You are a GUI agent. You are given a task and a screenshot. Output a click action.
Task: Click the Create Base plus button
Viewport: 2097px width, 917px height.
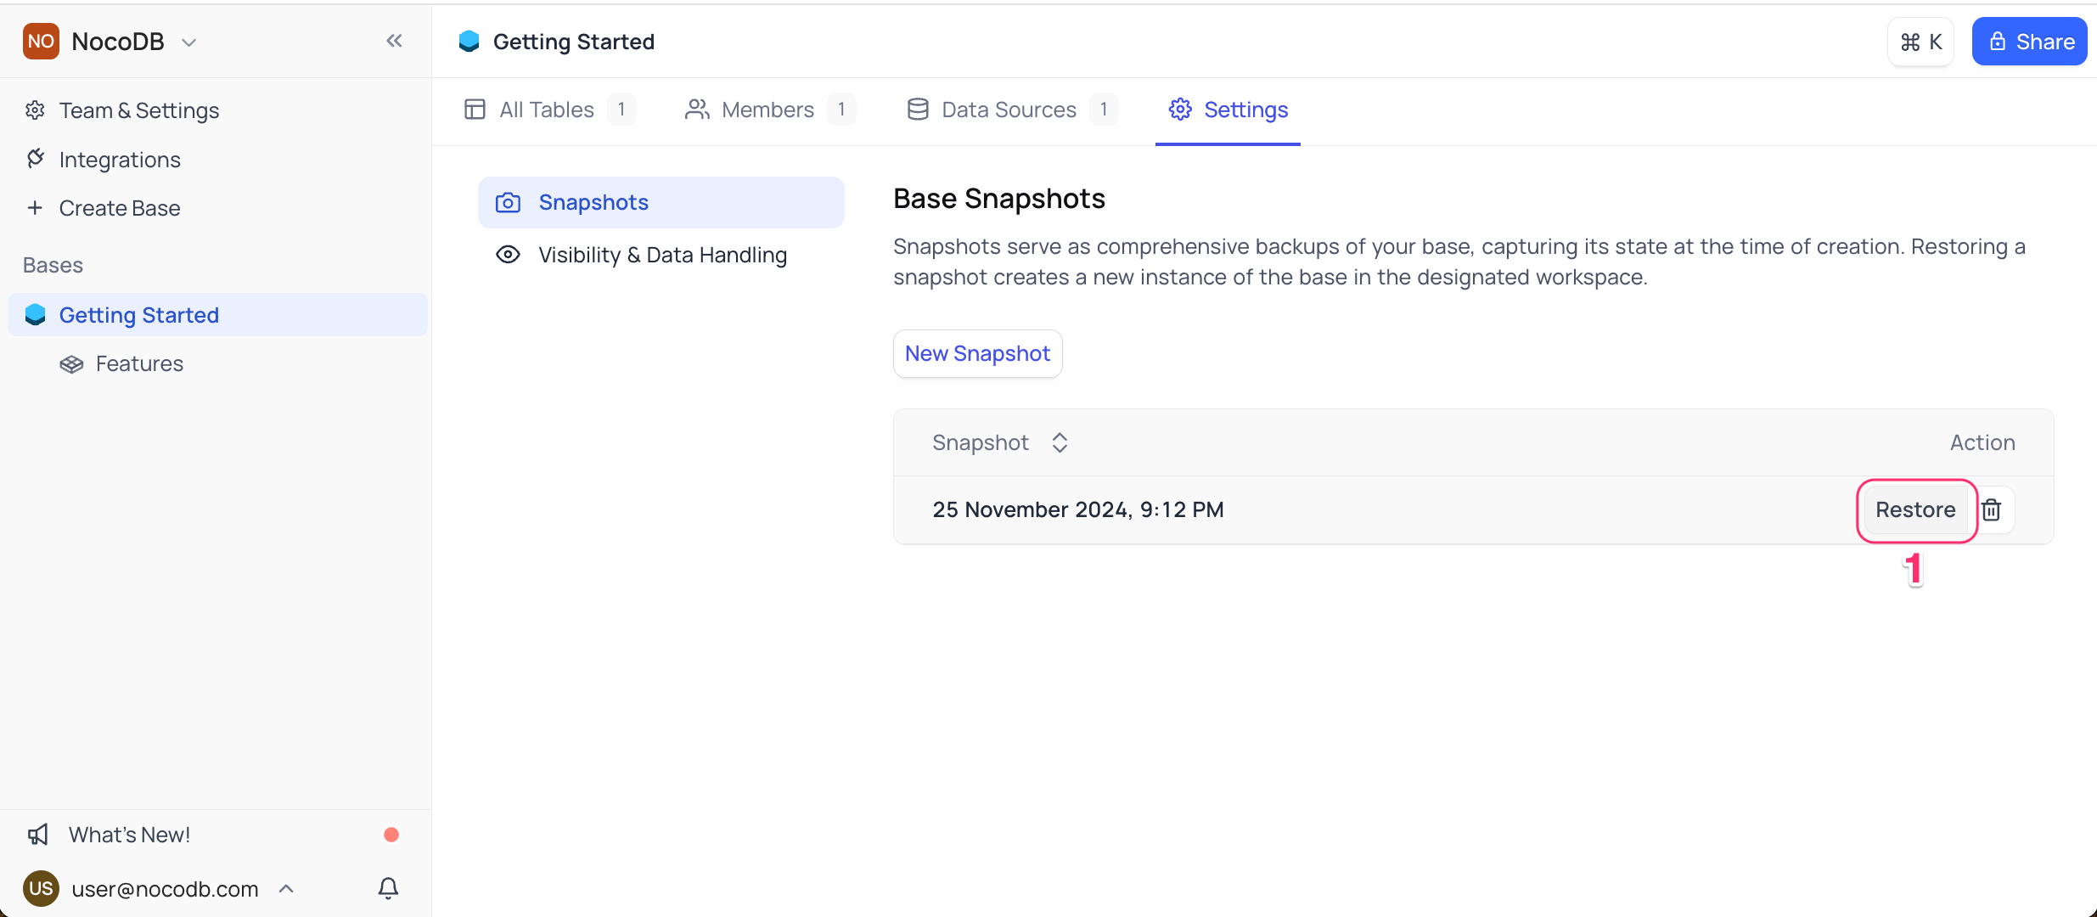click(x=35, y=207)
